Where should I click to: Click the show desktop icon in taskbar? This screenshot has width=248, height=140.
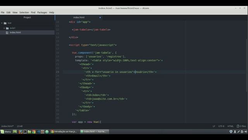click(x=15, y=131)
